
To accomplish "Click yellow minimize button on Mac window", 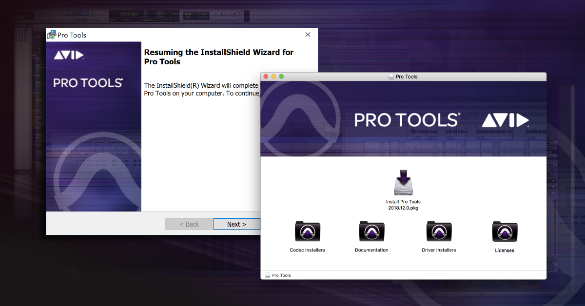I will pos(273,76).
